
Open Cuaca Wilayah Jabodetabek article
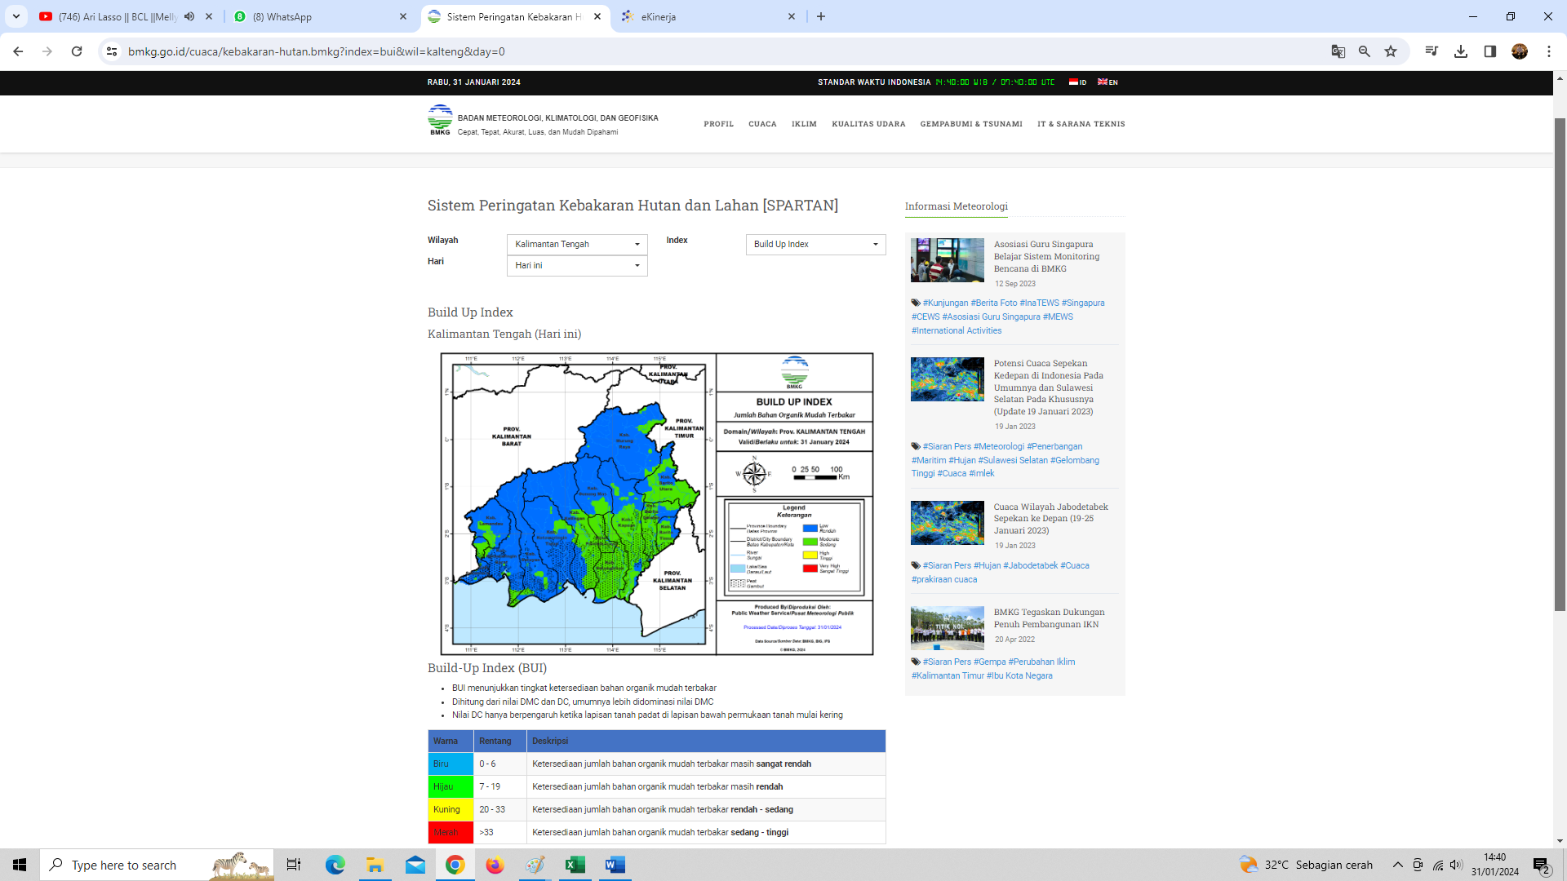coord(1050,519)
